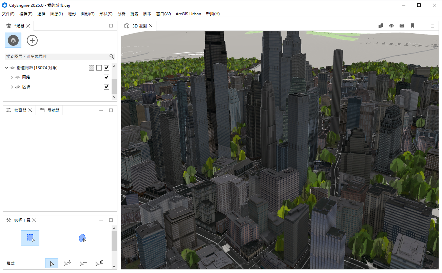Select the lasso selection tool
Image resolution: width=442 pixels, height=273 pixels.
(82, 238)
